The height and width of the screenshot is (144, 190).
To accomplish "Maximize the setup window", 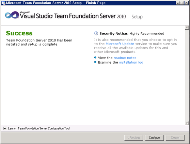I will tap(182, 3).
